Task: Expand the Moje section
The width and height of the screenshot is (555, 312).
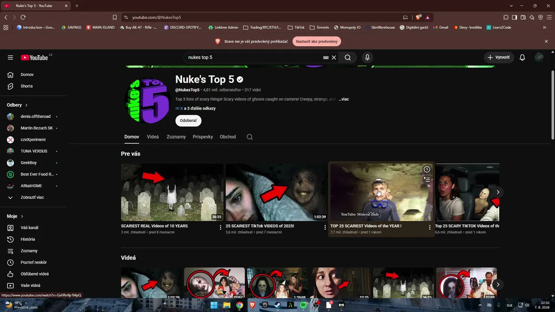Action: click(x=15, y=216)
